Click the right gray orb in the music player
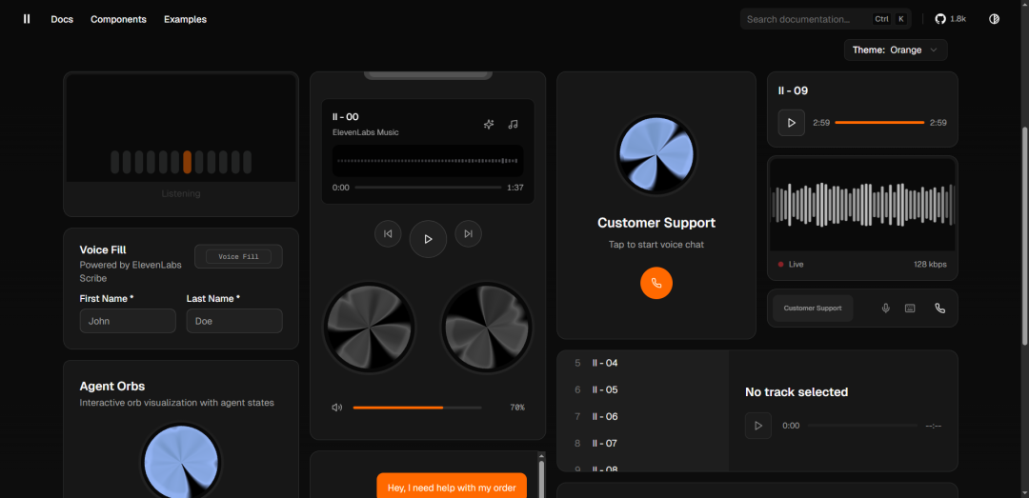 click(487, 328)
